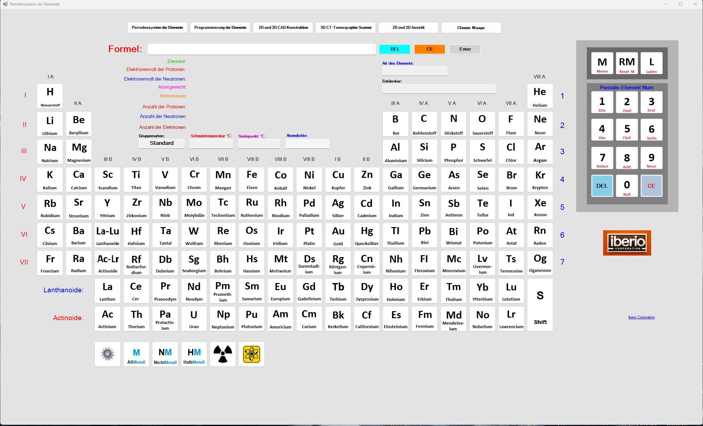703x426 pixels.
Task: Click the Memo M keypad button
Action: click(x=602, y=63)
